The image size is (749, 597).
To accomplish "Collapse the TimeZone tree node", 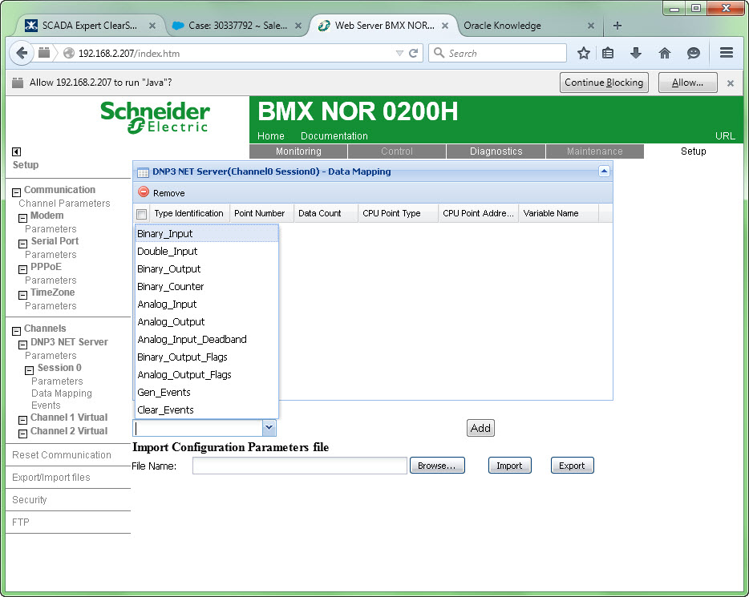I will click(22, 295).
